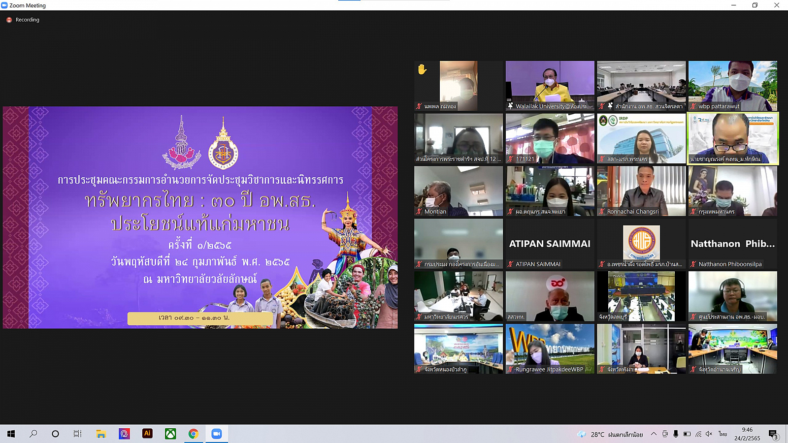
Task: Click muted mic icon beside Montian's name
Action: click(x=419, y=212)
